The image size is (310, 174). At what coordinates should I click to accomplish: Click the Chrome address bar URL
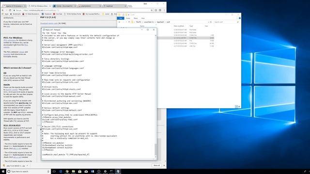(x=41, y=10)
